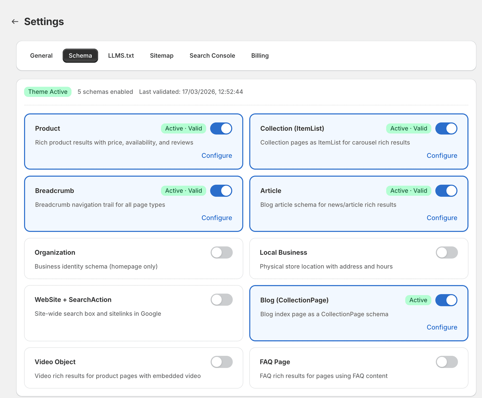The height and width of the screenshot is (398, 482).
Task: Enable the FAQ Page schema
Action: pos(447,362)
